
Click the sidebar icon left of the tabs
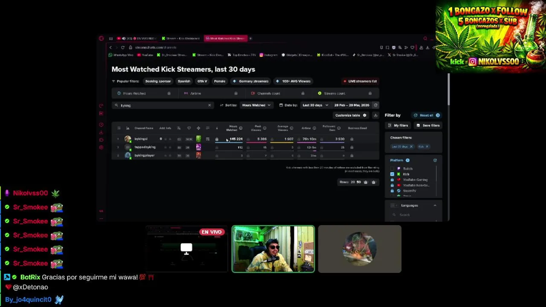[x=111, y=38]
